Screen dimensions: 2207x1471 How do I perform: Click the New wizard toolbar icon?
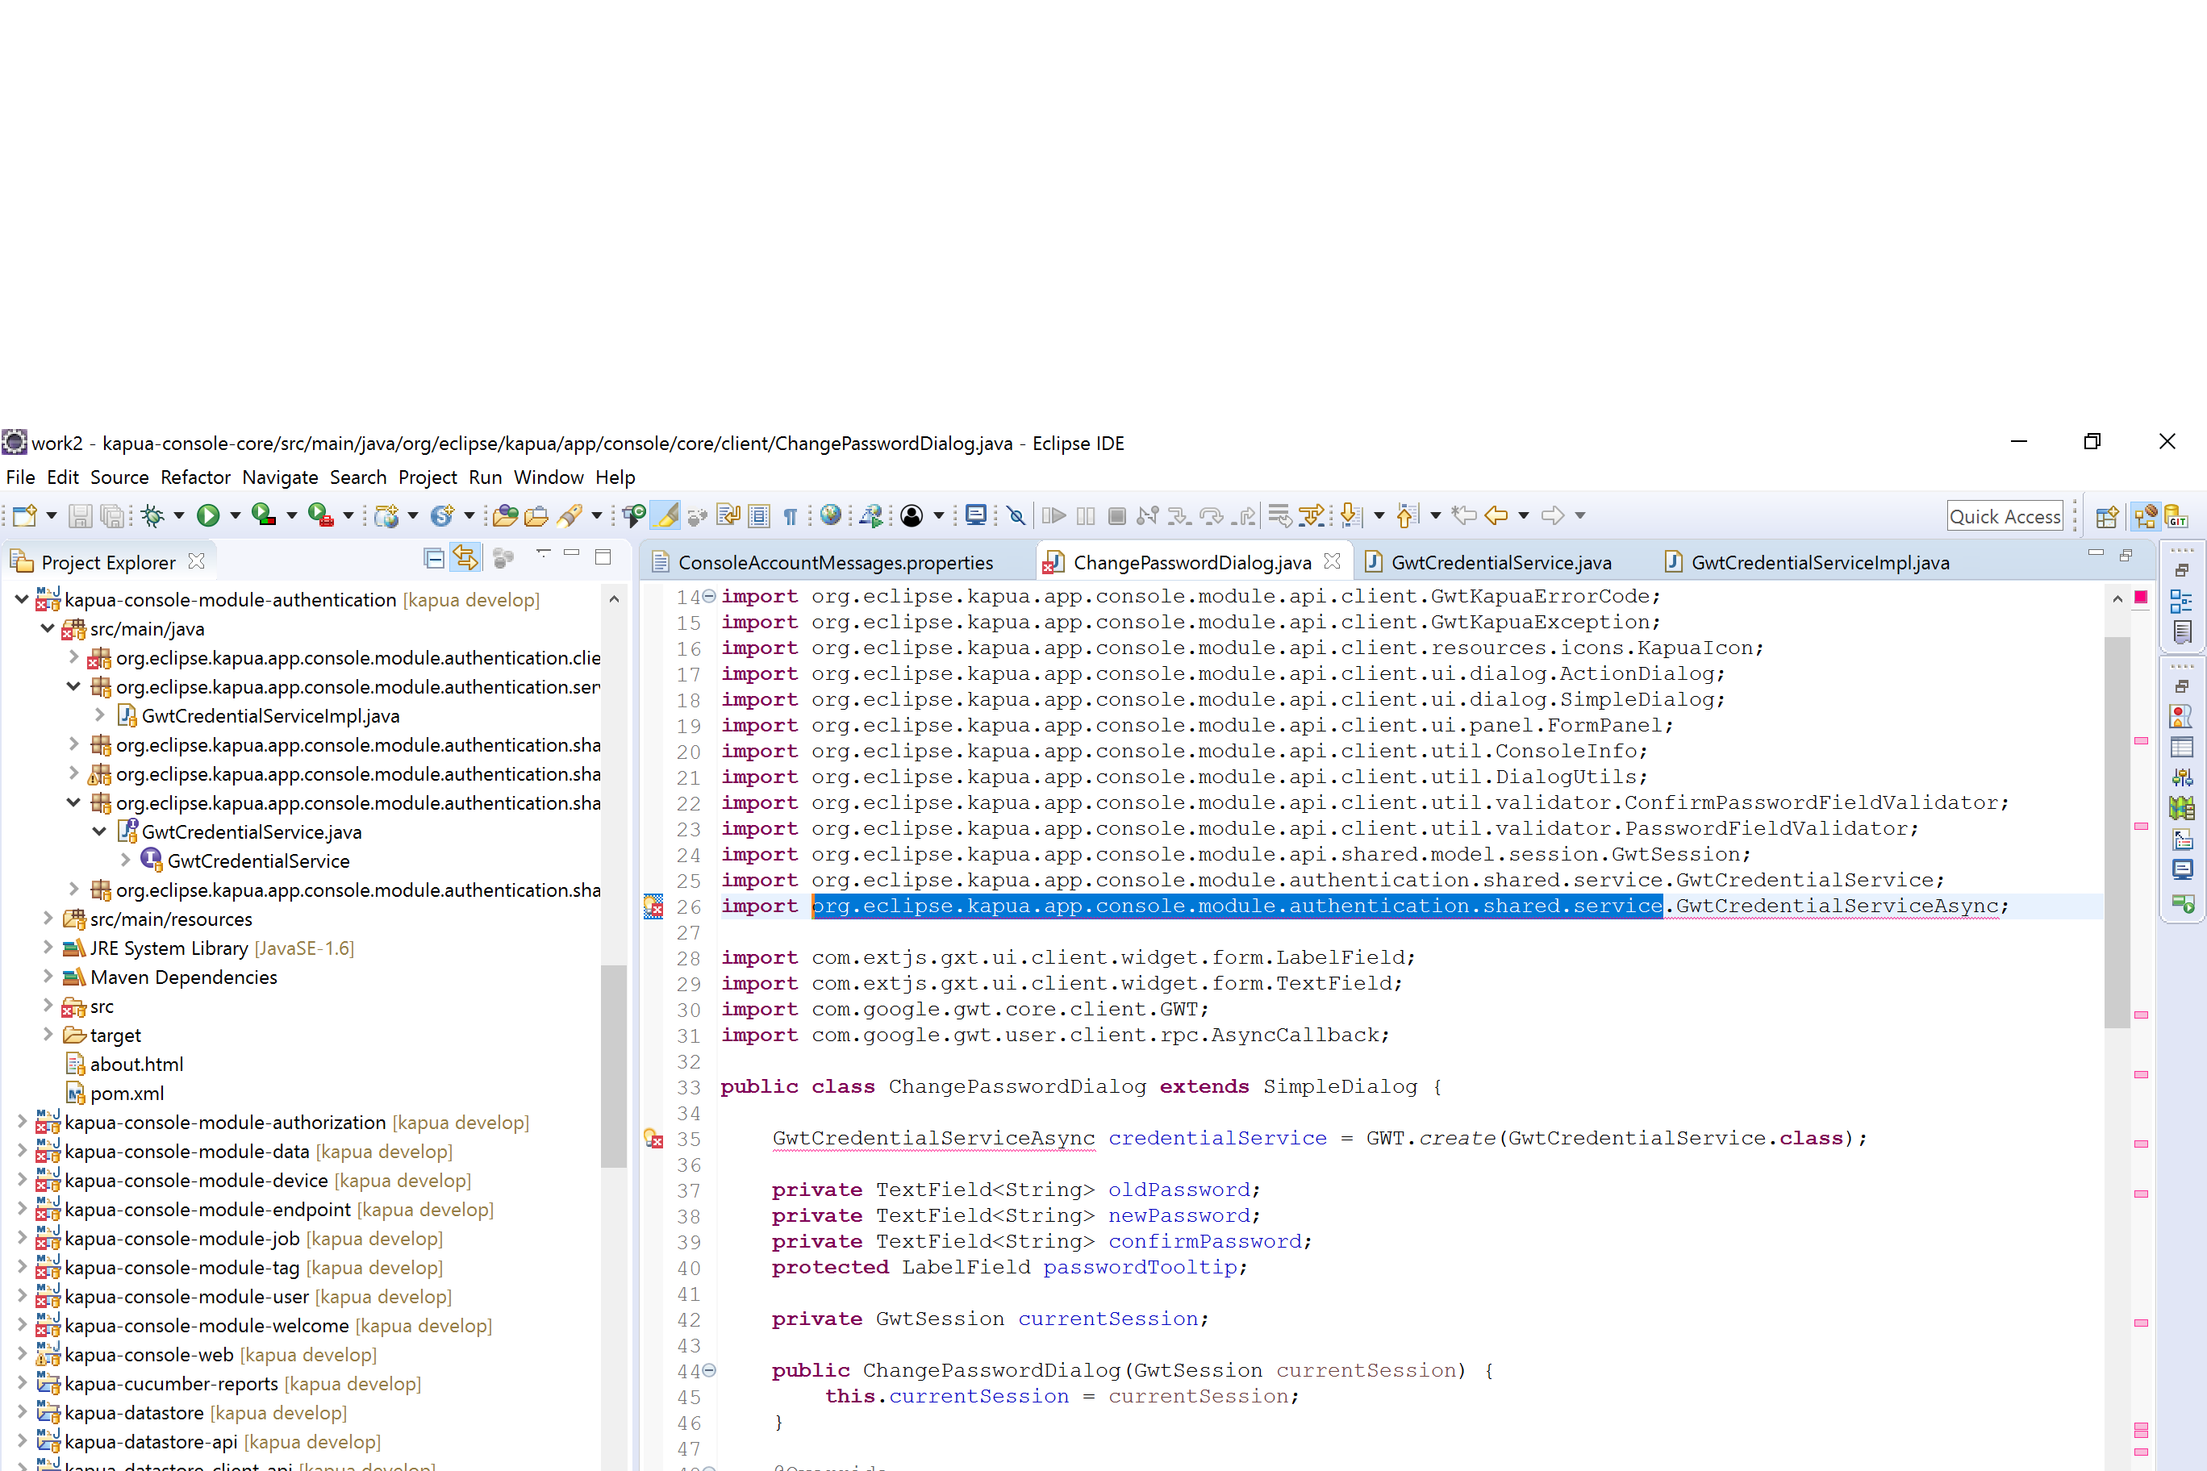tap(25, 515)
